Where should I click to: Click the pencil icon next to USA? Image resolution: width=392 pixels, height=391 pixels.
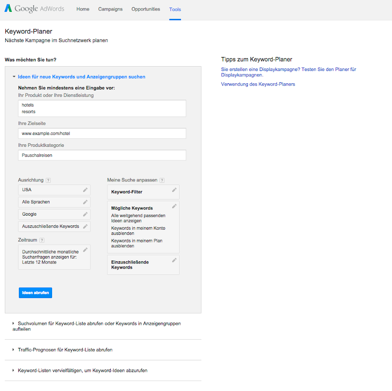85,190
